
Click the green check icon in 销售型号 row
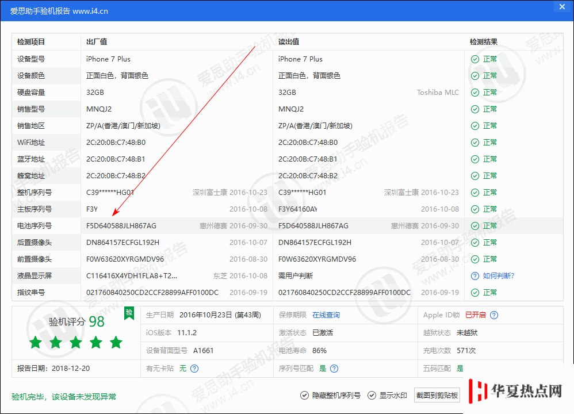tap(475, 109)
